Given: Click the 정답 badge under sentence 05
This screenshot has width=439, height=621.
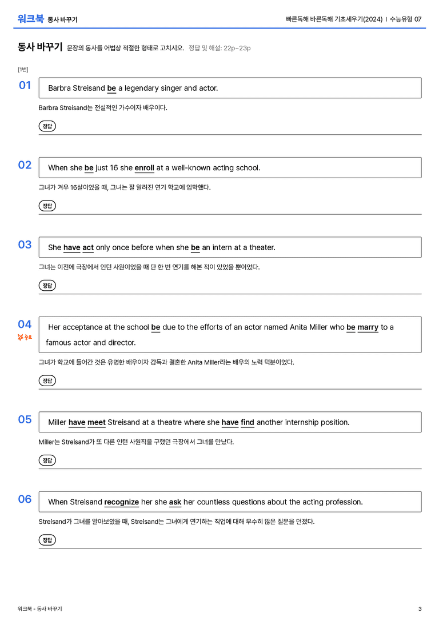Looking at the screenshot, I should click(47, 460).
